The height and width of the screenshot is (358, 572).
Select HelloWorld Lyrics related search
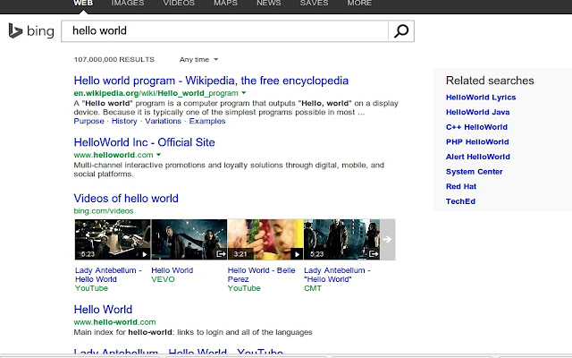tap(481, 98)
